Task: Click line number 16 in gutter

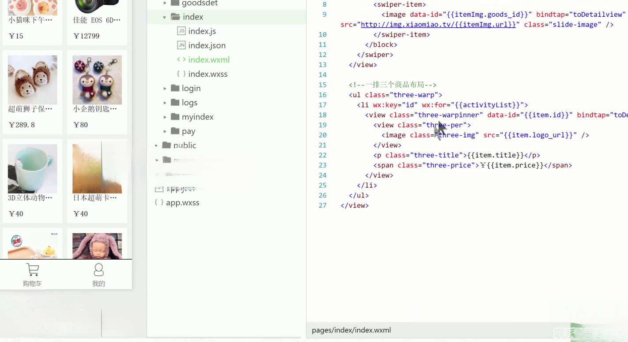Action: tap(322, 95)
